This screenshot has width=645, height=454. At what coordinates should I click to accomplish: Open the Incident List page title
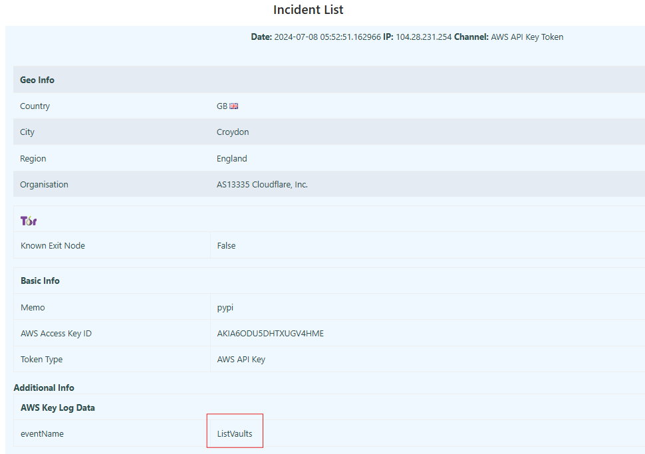[x=308, y=10]
